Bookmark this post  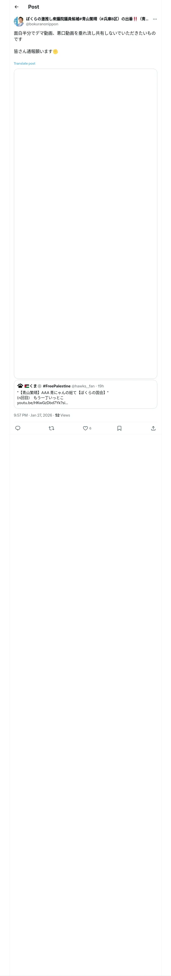pyautogui.click(x=119, y=428)
